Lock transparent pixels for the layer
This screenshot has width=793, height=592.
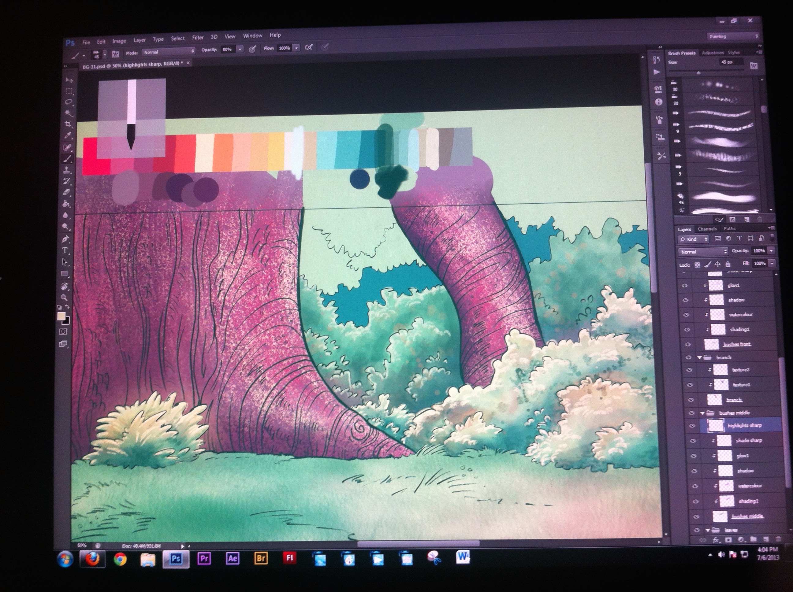pos(697,265)
